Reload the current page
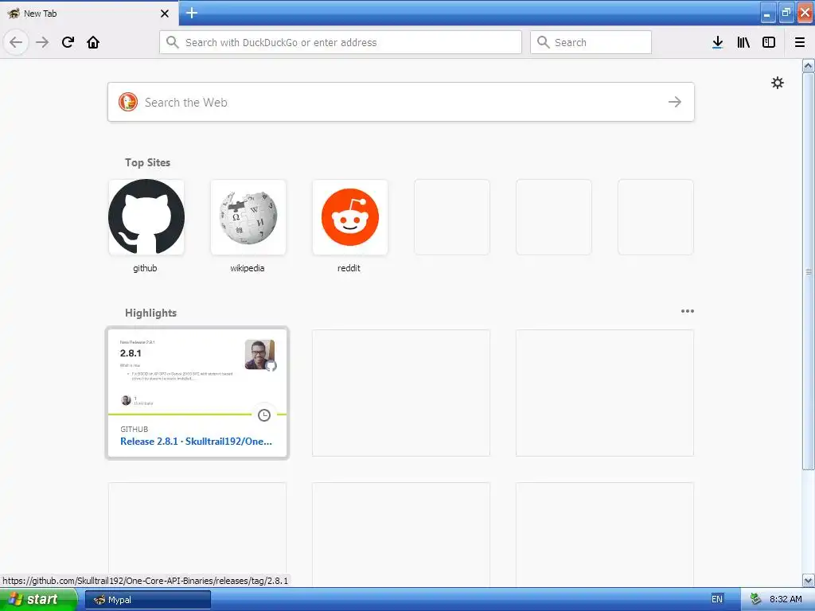 point(68,42)
